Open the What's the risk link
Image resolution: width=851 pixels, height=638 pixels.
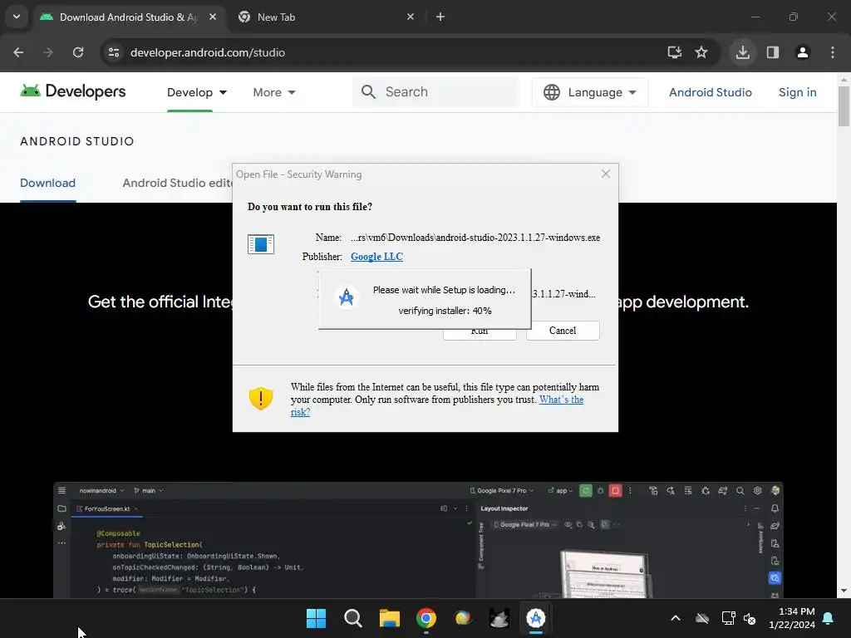pos(561,400)
